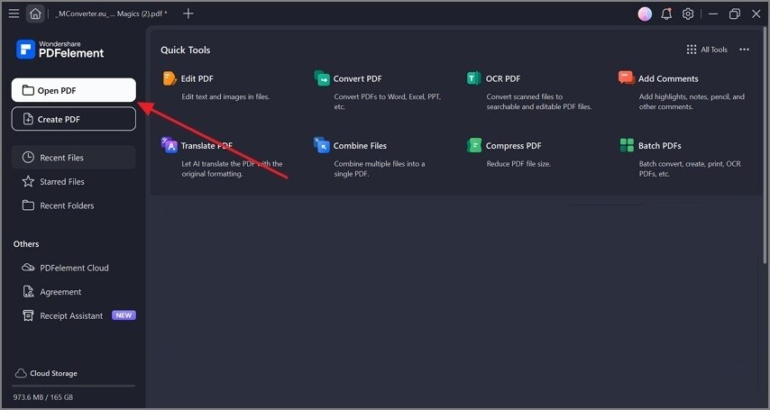The height and width of the screenshot is (410, 770).
Task: Click the OCR PDF title
Action: click(x=503, y=78)
